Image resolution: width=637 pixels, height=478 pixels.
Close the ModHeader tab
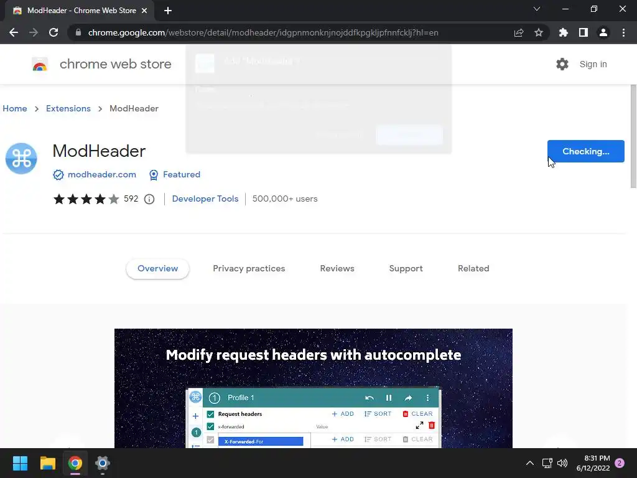(x=144, y=11)
